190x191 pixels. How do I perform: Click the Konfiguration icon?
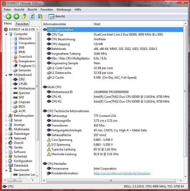click(11, 161)
